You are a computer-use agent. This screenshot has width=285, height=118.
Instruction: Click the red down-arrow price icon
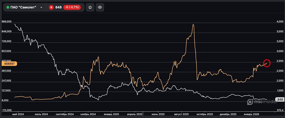(x=51, y=7)
